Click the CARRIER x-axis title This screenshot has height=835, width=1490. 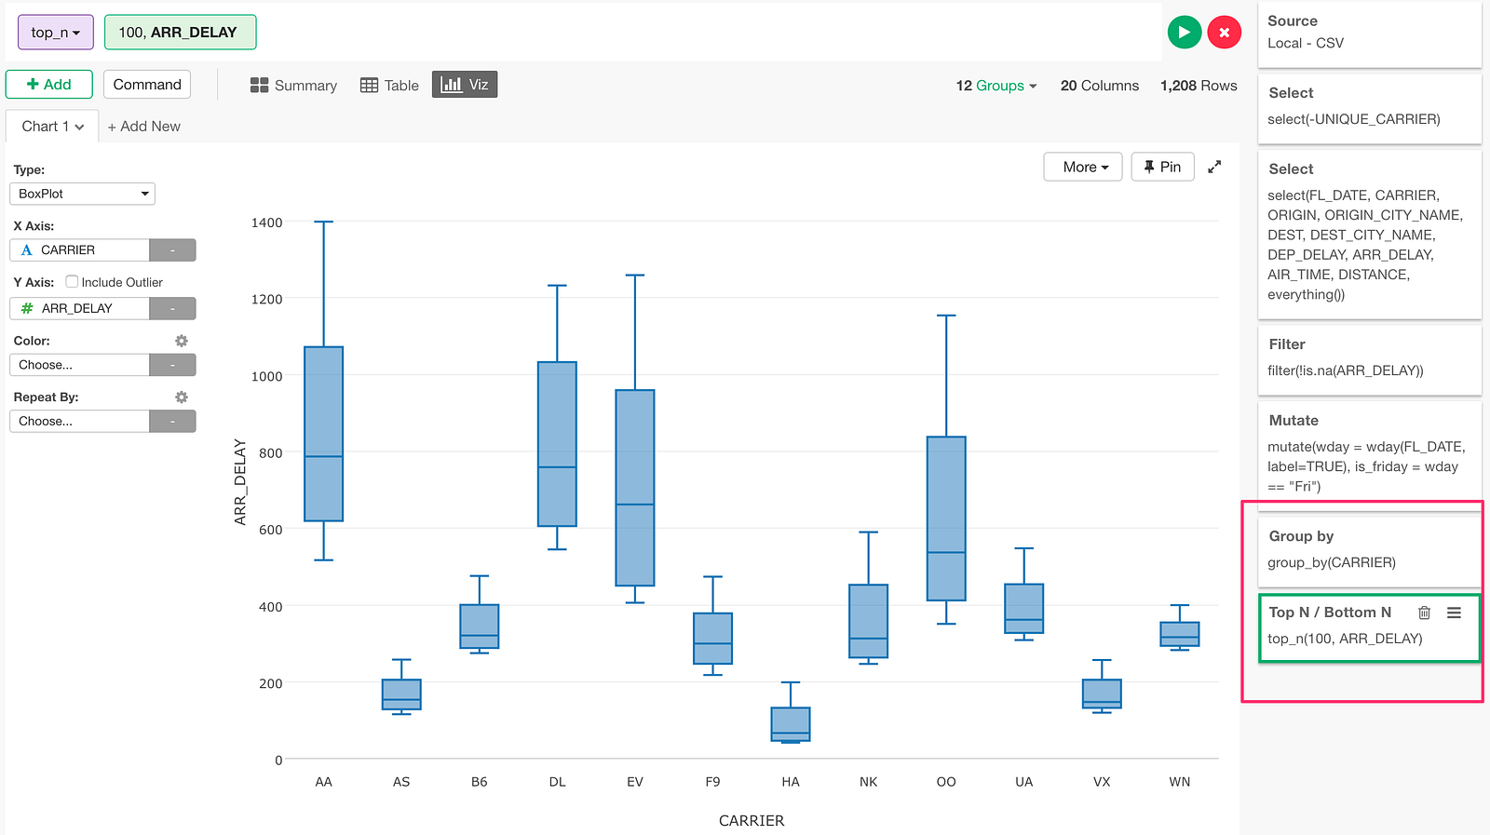tap(752, 820)
